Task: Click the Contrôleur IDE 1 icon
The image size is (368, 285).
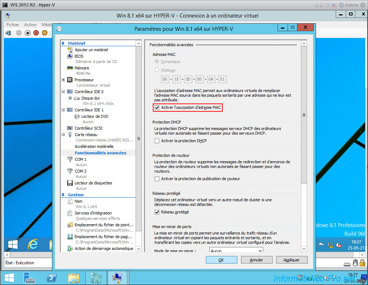Action: tap(70, 110)
